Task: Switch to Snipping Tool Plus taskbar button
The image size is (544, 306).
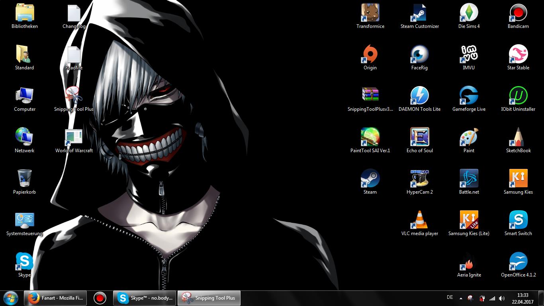Action: [209, 298]
